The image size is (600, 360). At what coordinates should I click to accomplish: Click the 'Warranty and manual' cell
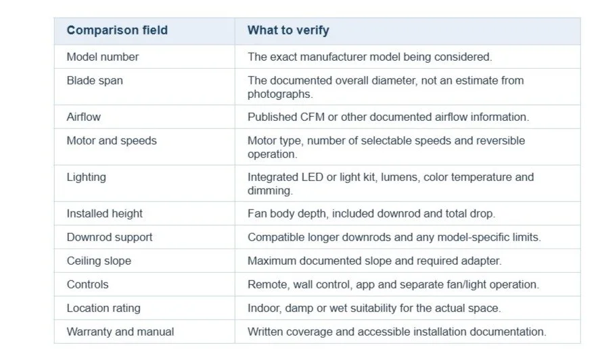point(144,332)
